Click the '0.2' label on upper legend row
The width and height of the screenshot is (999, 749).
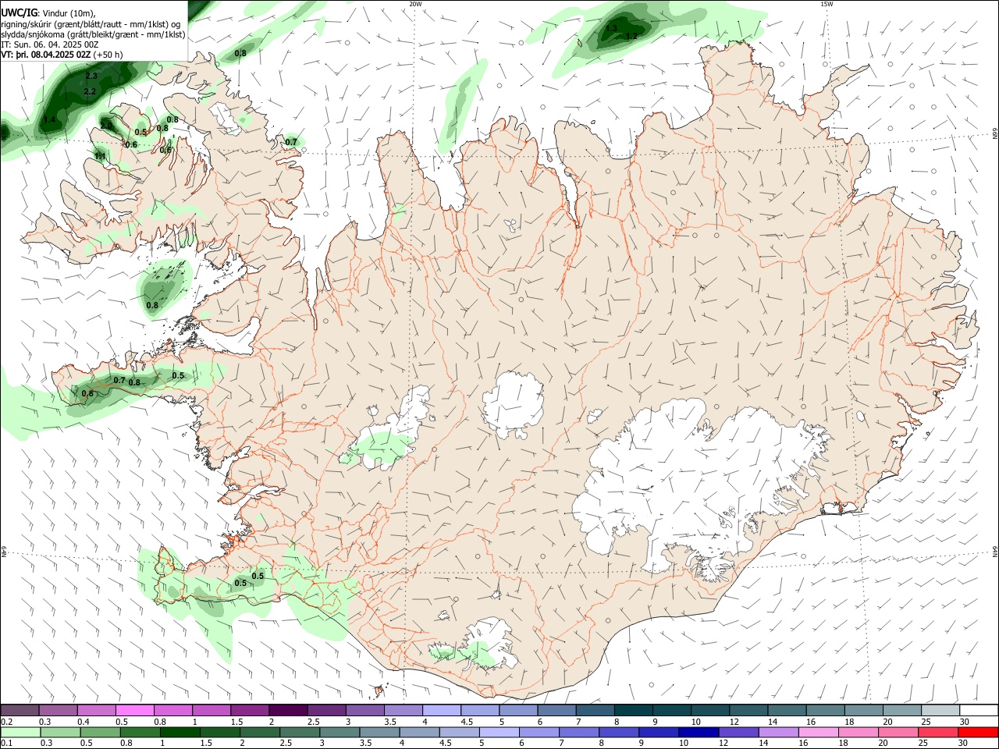(x=6, y=722)
